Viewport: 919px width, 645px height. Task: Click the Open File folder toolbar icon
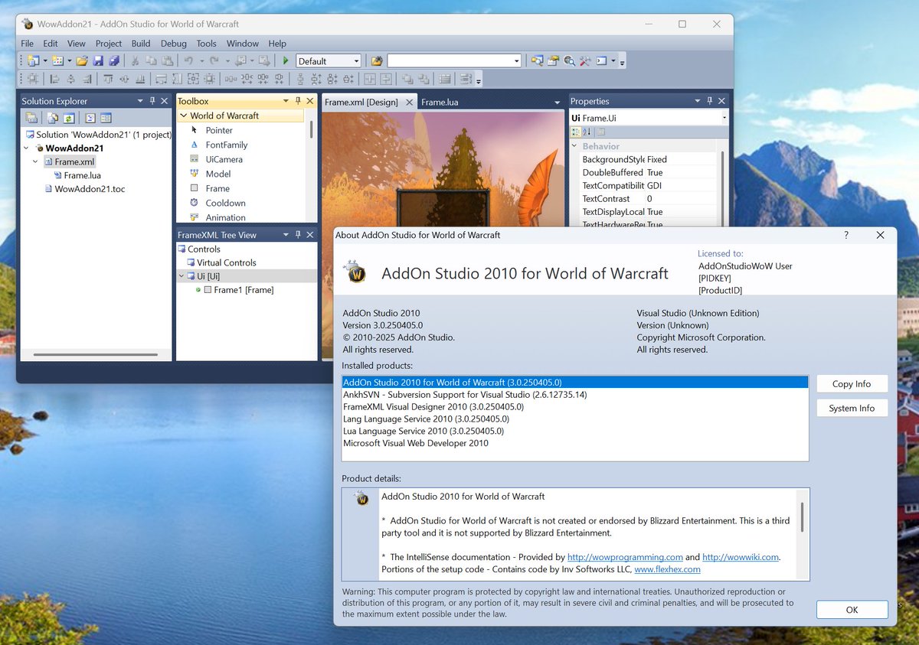coord(81,60)
